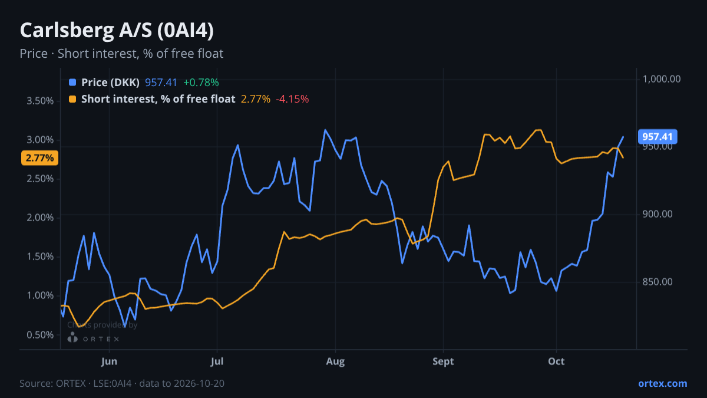This screenshot has width=707, height=398.
Task: Click the 0.50% left axis label
Action: (40, 335)
